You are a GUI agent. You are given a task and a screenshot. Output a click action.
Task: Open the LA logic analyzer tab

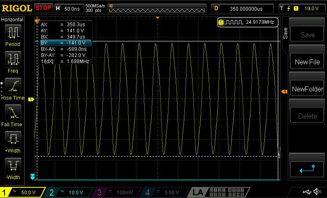coord(219,192)
